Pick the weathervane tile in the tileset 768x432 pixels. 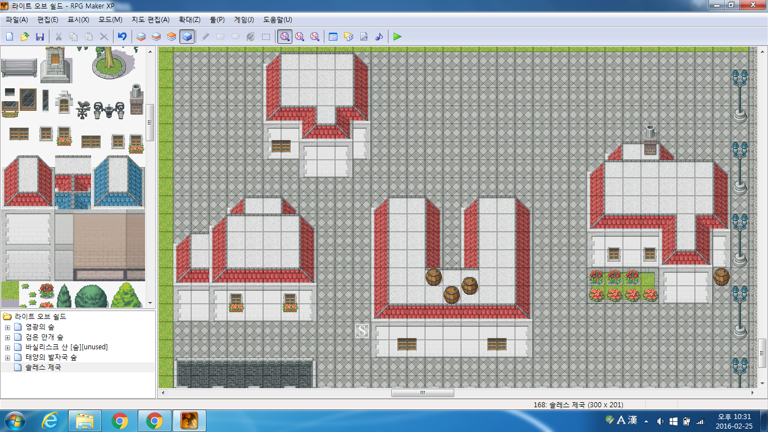coord(84,110)
